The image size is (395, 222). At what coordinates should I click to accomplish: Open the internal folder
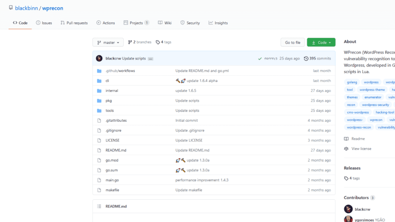coord(112,91)
